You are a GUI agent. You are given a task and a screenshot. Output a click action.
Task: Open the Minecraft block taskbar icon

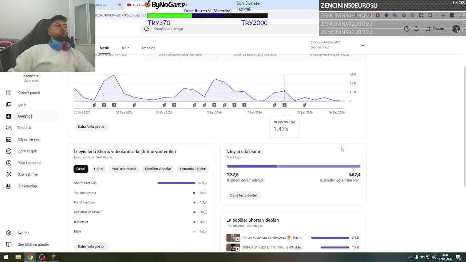[54, 257]
